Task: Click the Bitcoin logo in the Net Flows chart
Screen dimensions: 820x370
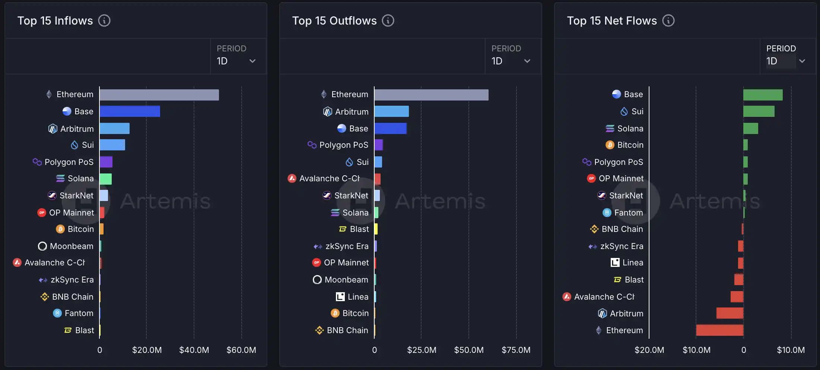Action: pos(610,145)
